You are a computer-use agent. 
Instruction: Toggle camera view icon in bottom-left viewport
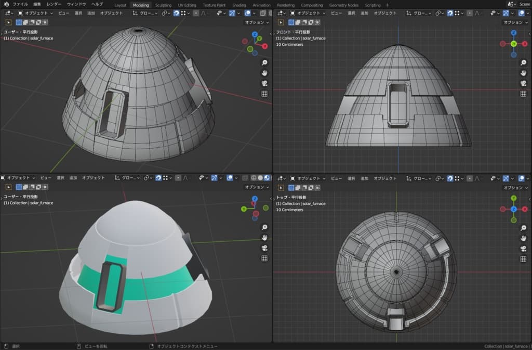(x=264, y=248)
